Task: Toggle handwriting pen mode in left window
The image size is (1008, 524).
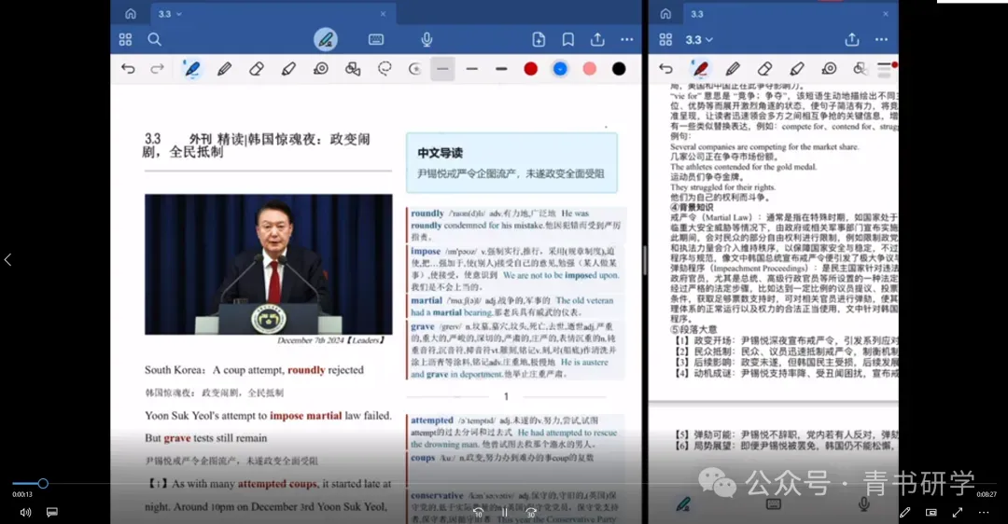Action: [326, 40]
